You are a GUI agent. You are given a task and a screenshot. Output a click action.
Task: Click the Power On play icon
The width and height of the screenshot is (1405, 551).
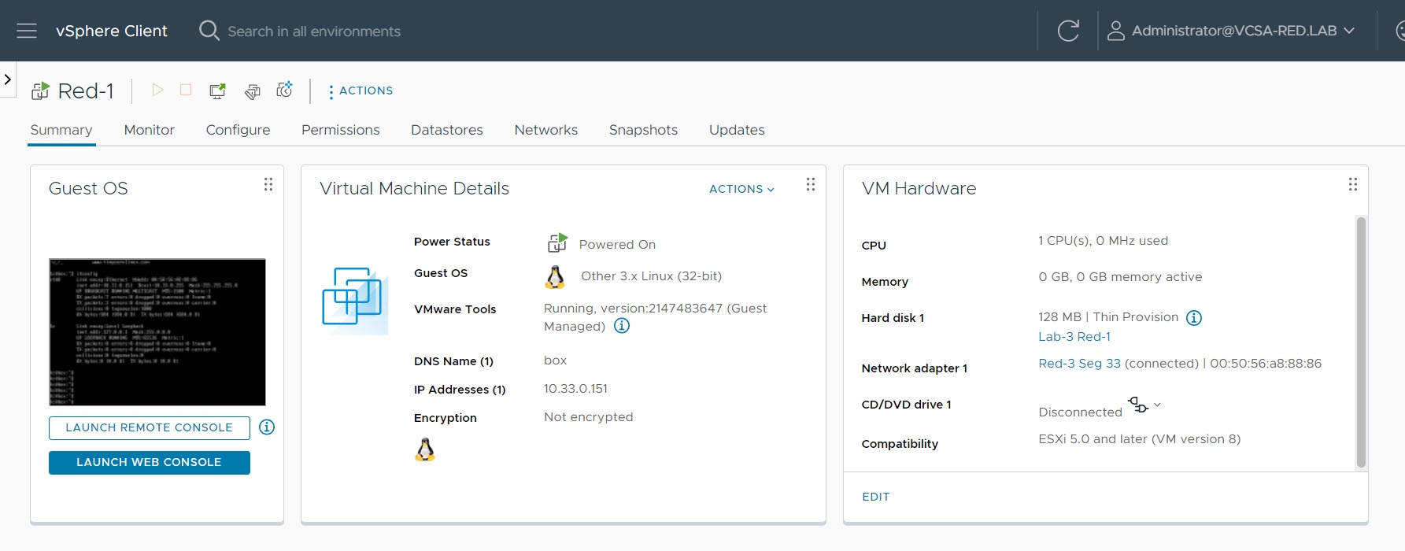tap(157, 91)
